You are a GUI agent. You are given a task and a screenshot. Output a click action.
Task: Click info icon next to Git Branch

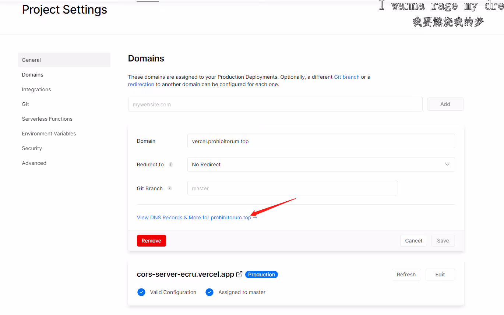click(x=170, y=188)
